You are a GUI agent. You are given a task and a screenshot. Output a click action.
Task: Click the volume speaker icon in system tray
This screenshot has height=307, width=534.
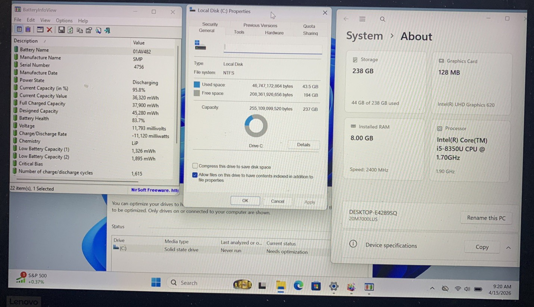pyautogui.click(x=467, y=289)
